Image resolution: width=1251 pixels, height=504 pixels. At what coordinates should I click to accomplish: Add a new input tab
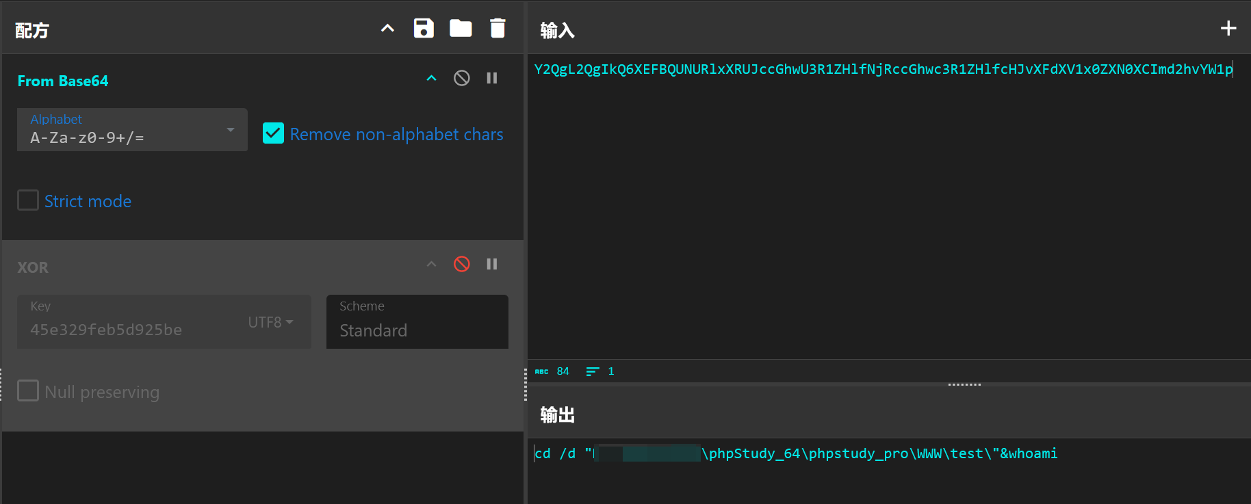tap(1228, 28)
